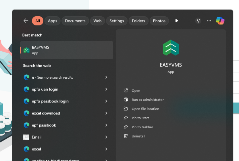The height and width of the screenshot is (161, 239).
Task: Select the 'epfo uan login' web suggestion text
Action: [x=45, y=90]
